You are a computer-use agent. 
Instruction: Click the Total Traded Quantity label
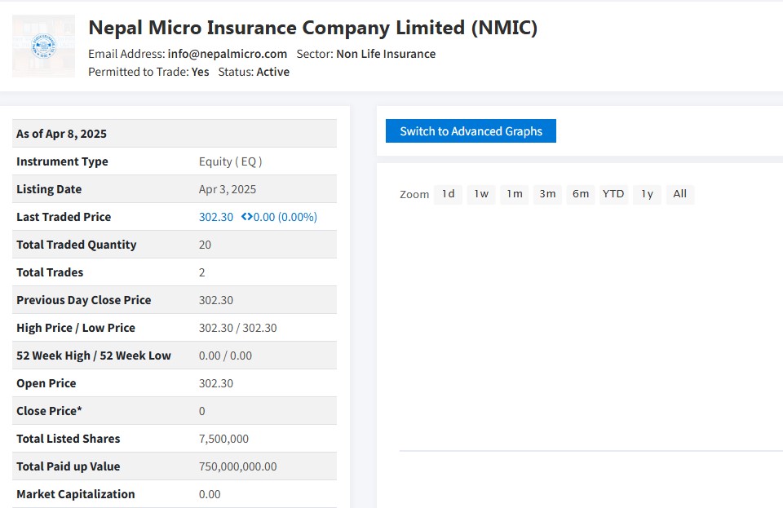click(x=77, y=245)
